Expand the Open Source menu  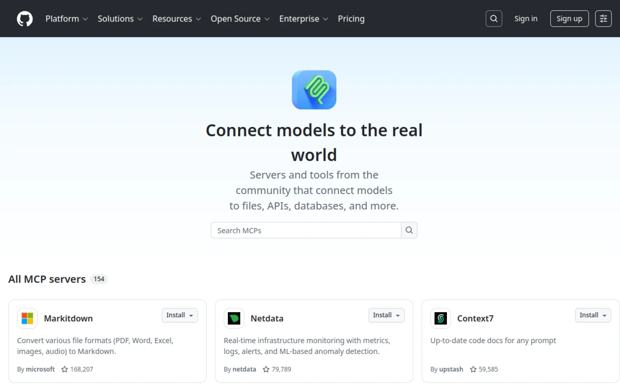coord(240,19)
